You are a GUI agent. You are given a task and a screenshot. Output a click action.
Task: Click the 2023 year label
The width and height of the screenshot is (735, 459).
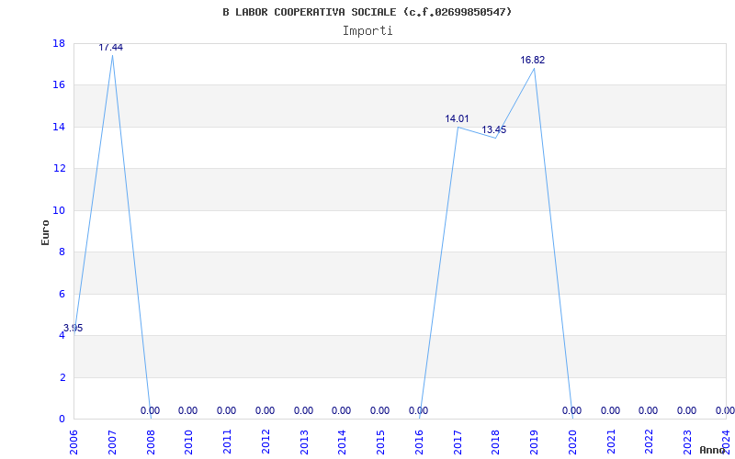pos(688,442)
